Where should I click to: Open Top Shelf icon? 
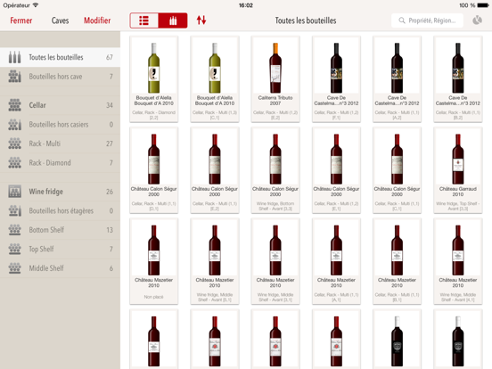[15, 250]
